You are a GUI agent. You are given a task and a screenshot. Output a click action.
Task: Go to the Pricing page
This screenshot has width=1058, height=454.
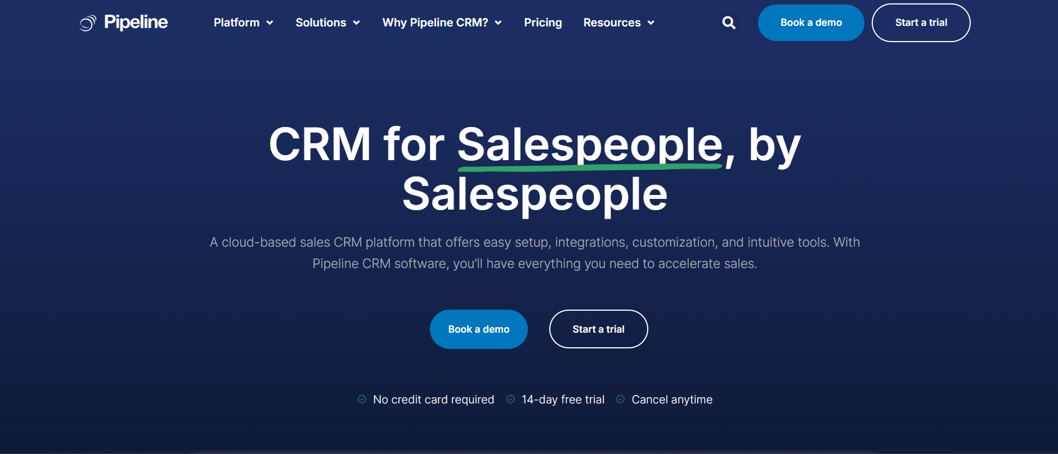543,22
